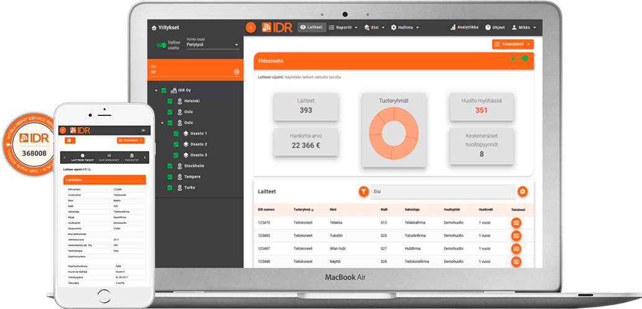The width and height of the screenshot is (642, 309).
Task: Uncheck the Oslo checkbox
Action: 170,112
